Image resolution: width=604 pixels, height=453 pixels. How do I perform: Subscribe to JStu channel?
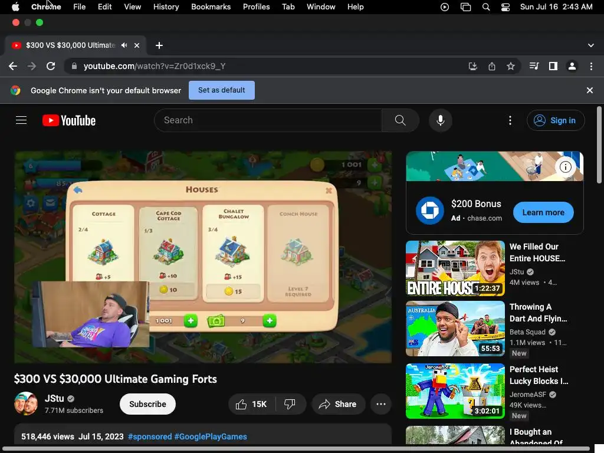pos(147,404)
